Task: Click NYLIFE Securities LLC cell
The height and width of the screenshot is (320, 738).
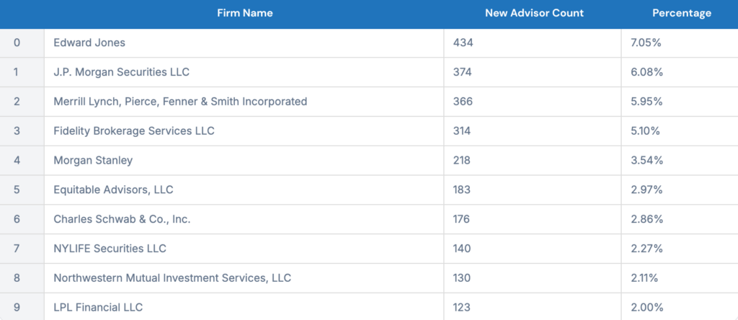Action: pyautogui.click(x=244, y=249)
